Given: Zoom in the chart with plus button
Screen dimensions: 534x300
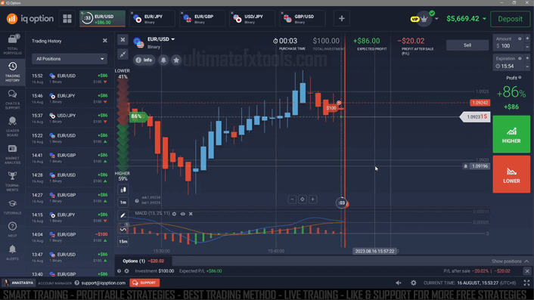Looking at the screenshot, I should (312, 199).
